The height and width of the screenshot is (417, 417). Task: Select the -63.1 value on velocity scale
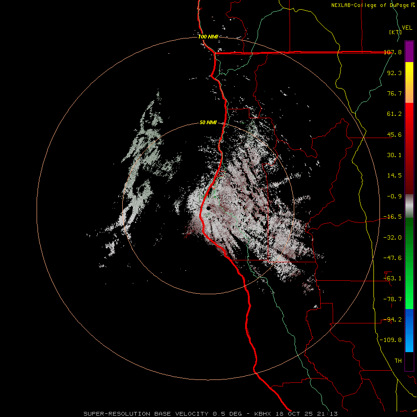393,278
